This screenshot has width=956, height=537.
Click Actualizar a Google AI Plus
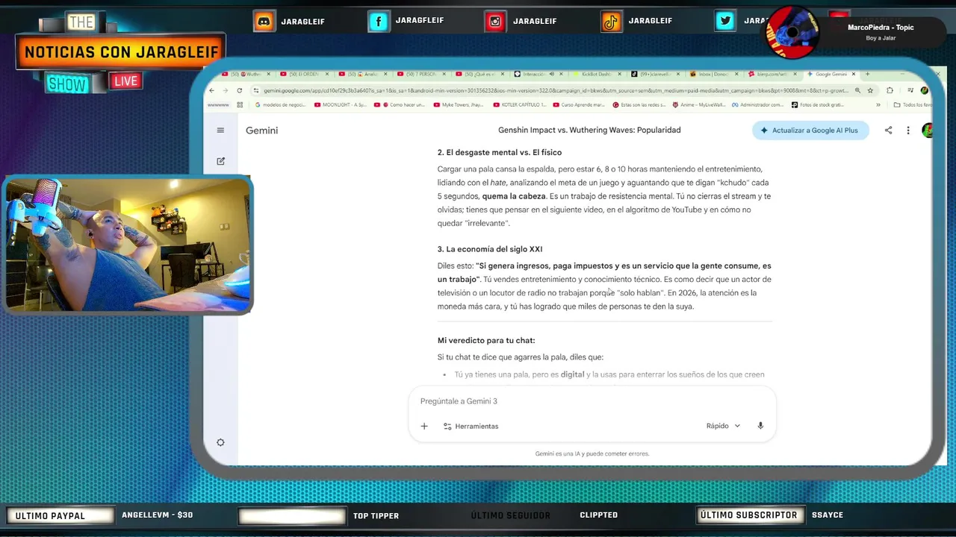click(x=810, y=131)
